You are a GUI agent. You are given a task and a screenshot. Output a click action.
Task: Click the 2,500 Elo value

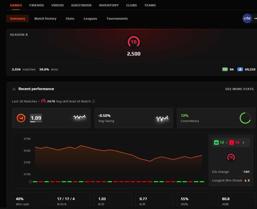[134, 54]
